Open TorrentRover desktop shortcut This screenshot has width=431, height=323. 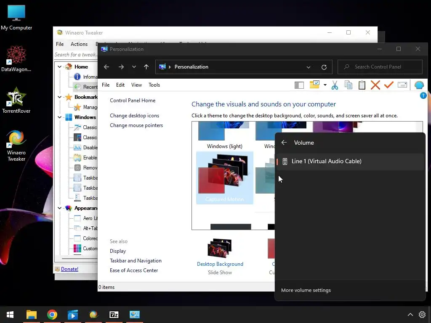(16, 100)
